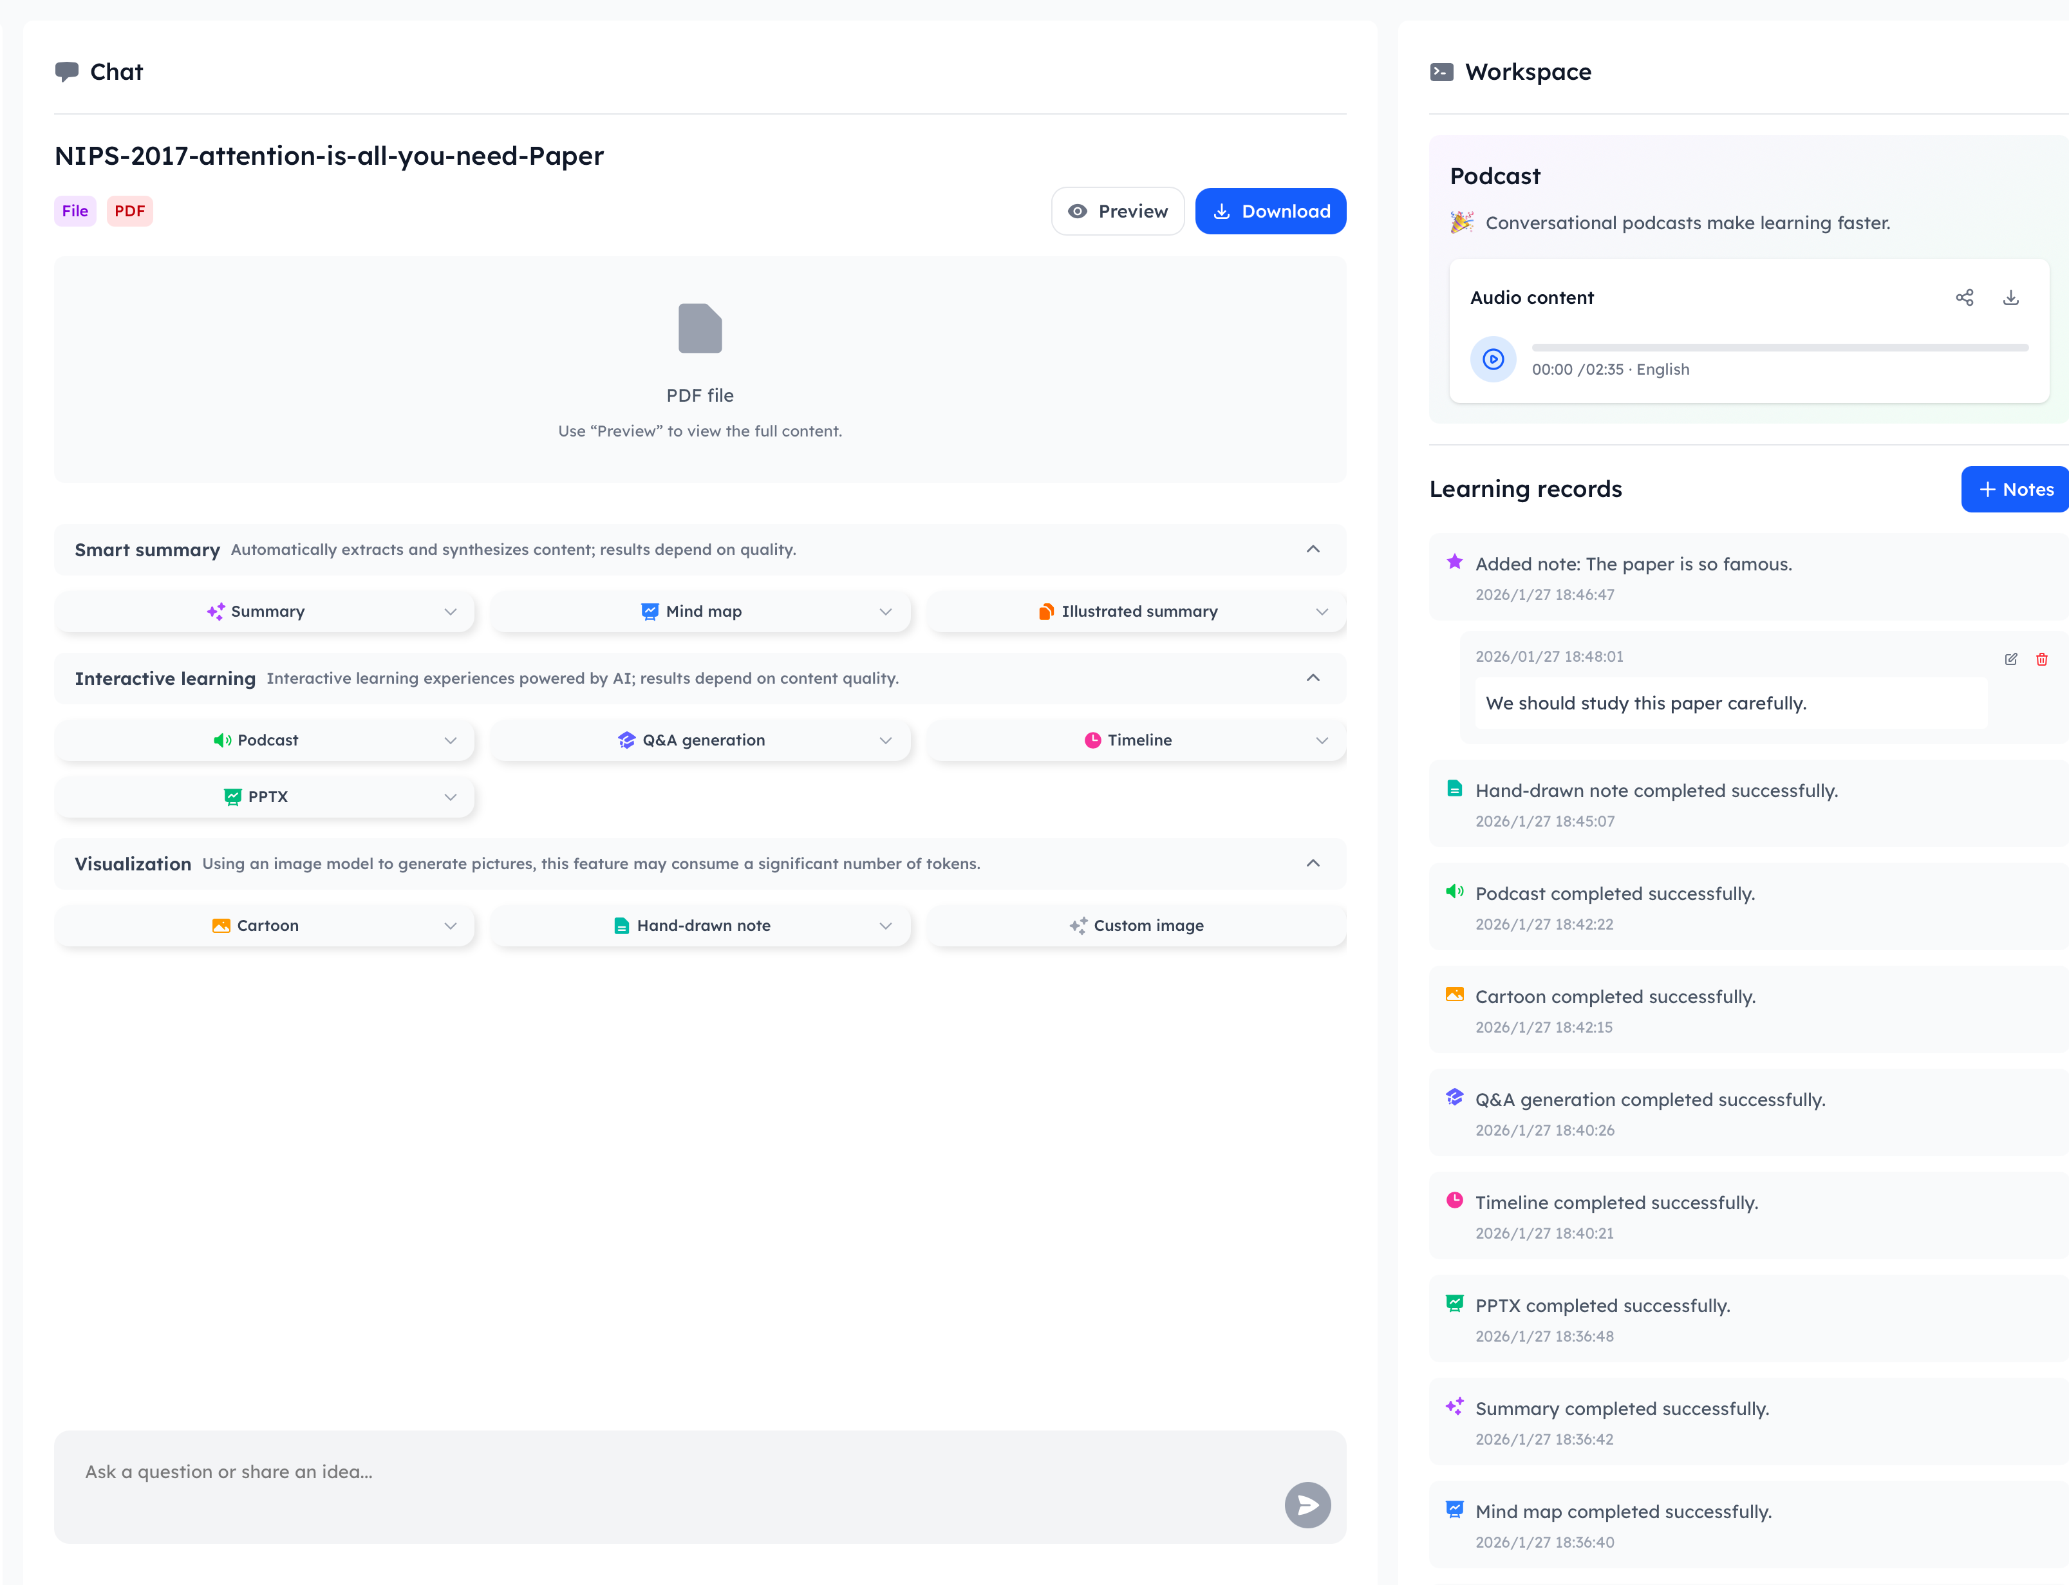Click the PDF file document icon
The image size is (2069, 1585).
coord(699,328)
